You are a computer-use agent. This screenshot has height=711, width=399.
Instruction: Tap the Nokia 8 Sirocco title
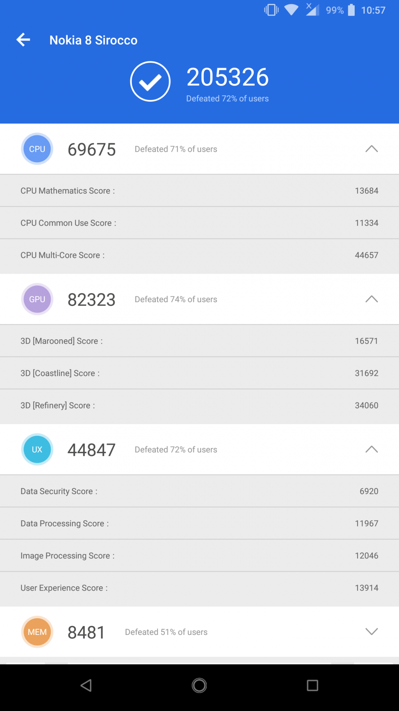pos(93,40)
